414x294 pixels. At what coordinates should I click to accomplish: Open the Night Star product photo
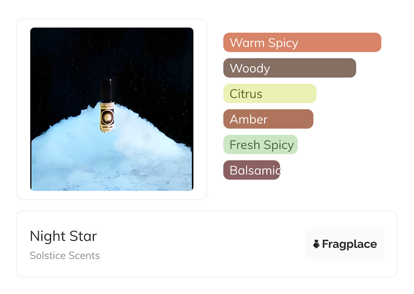112,109
